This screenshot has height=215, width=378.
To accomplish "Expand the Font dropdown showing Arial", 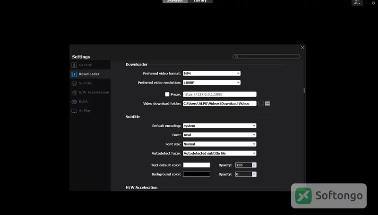I will pyautogui.click(x=220, y=135).
